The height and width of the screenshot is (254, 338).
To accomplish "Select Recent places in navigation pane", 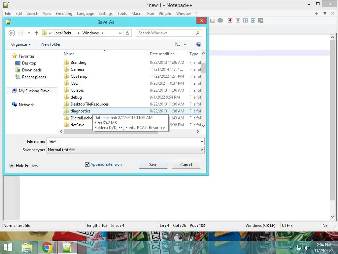I will coord(31,77).
